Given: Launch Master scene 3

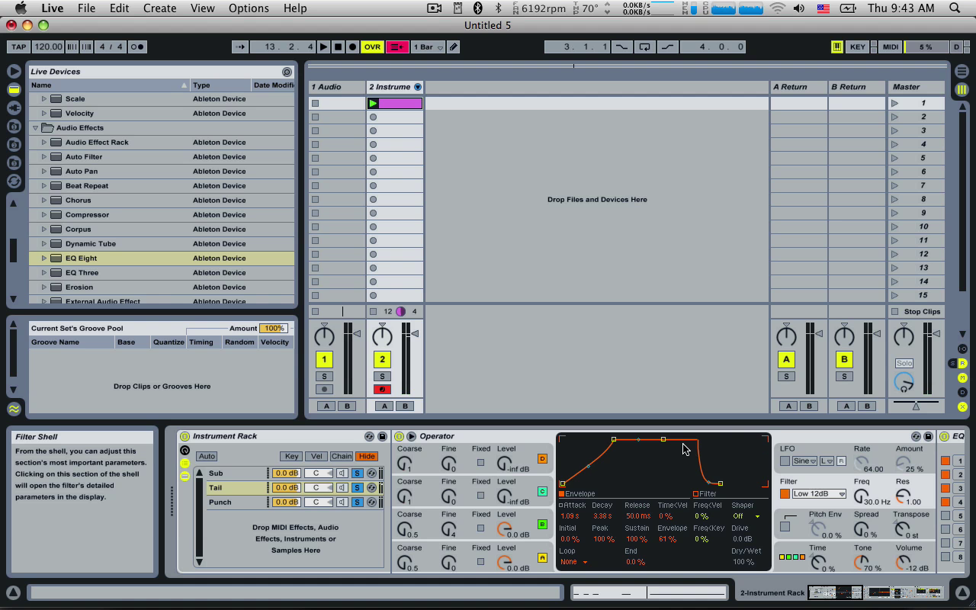Looking at the screenshot, I should [x=895, y=130].
